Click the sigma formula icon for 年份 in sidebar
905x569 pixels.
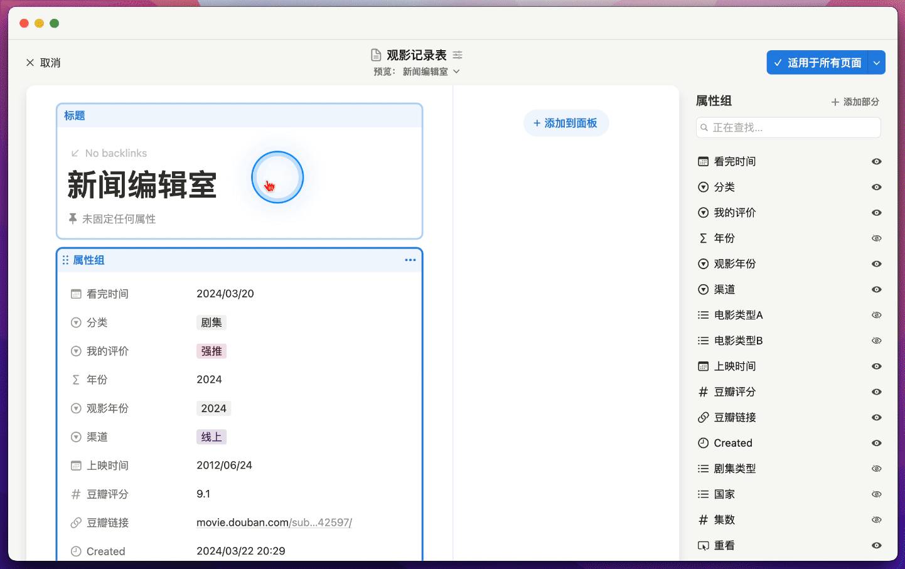coord(703,238)
